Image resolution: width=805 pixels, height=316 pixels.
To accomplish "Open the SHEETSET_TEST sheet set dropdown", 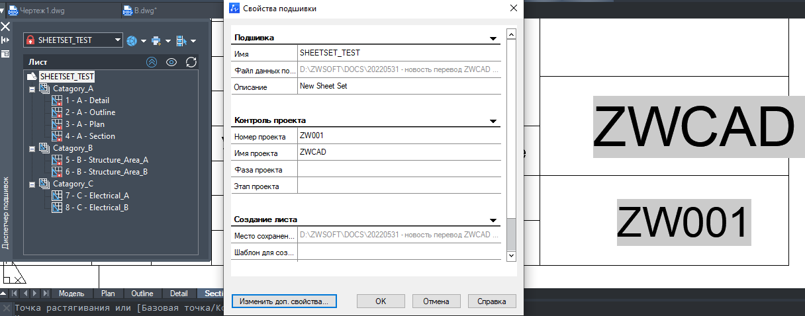I will (118, 40).
